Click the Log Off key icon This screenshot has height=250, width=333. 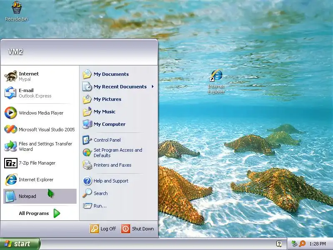tap(94, 229)
